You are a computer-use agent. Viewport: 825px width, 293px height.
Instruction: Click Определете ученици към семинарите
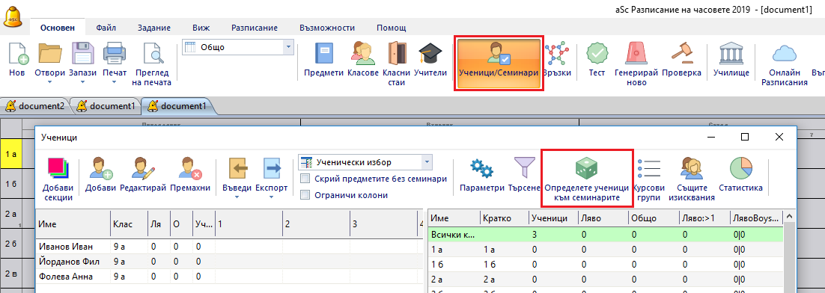pos(587,179)
